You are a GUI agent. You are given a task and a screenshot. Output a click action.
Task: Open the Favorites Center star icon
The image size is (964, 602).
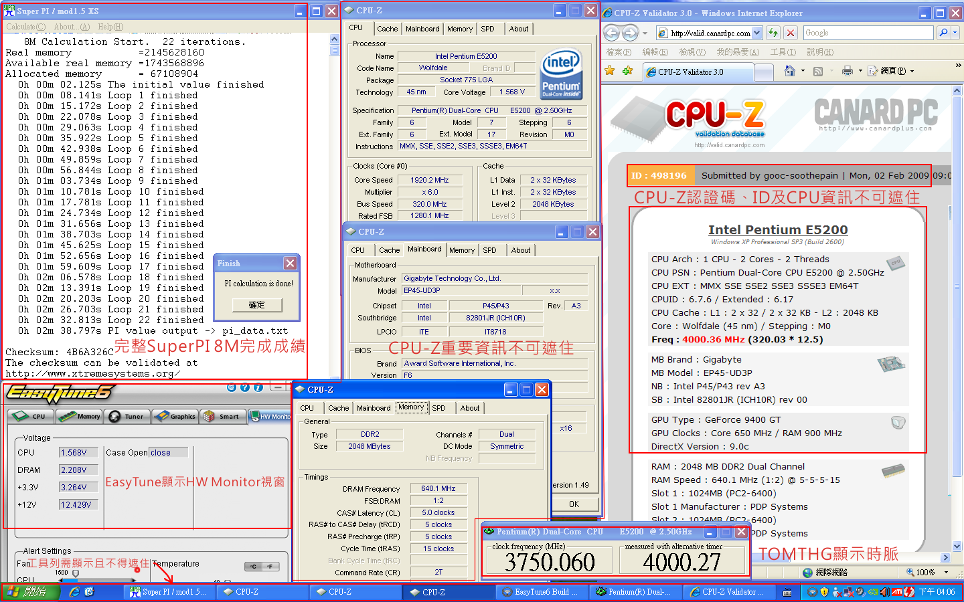pos(609,71)
